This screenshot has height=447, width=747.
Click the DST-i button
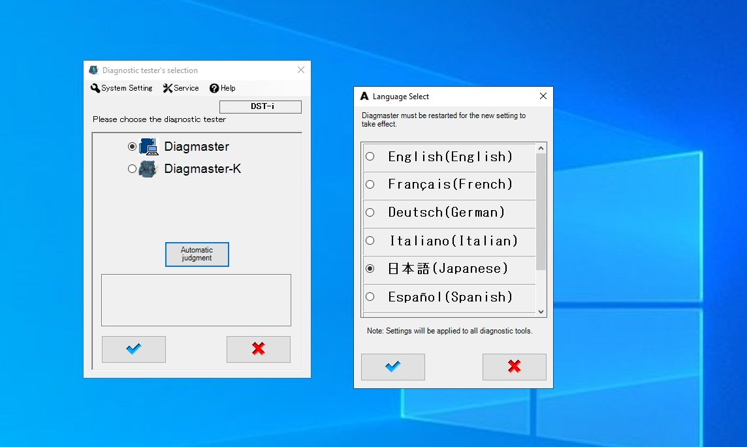pos(261,106)
